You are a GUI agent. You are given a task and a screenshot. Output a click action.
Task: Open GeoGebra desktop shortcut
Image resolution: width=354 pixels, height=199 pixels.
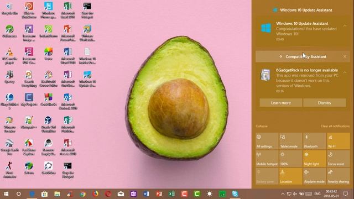48,168
